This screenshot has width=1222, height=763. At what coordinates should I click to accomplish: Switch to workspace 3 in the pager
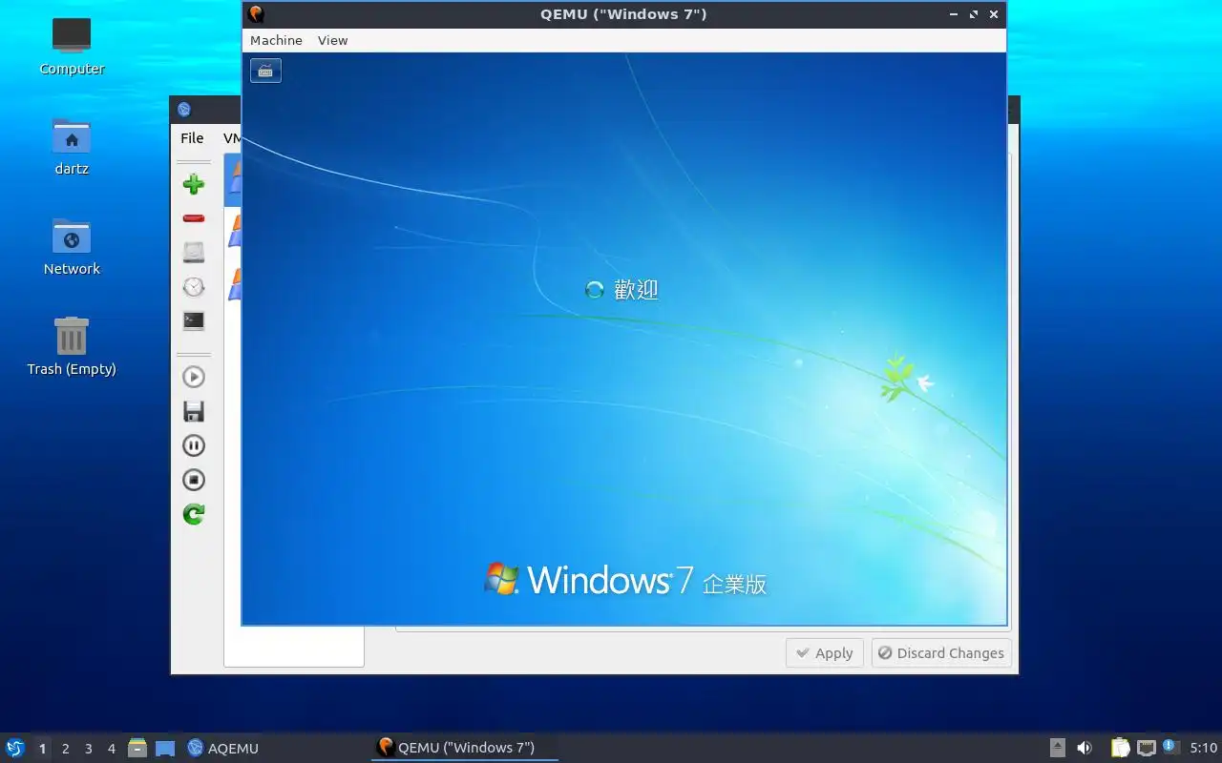(88, 749)
